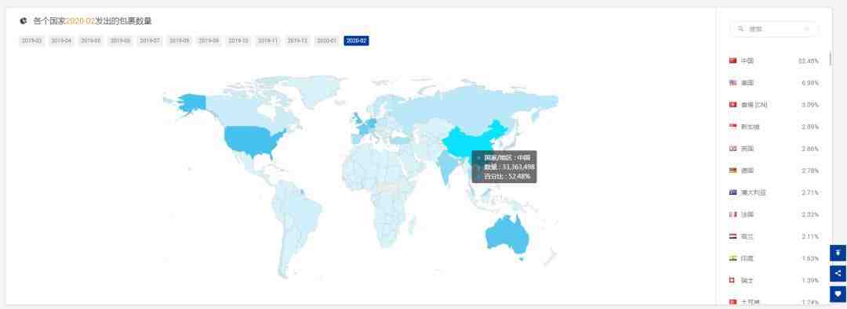Click the pie chart icon beside the title
847x309 pixels.
(x=24, y=21)
